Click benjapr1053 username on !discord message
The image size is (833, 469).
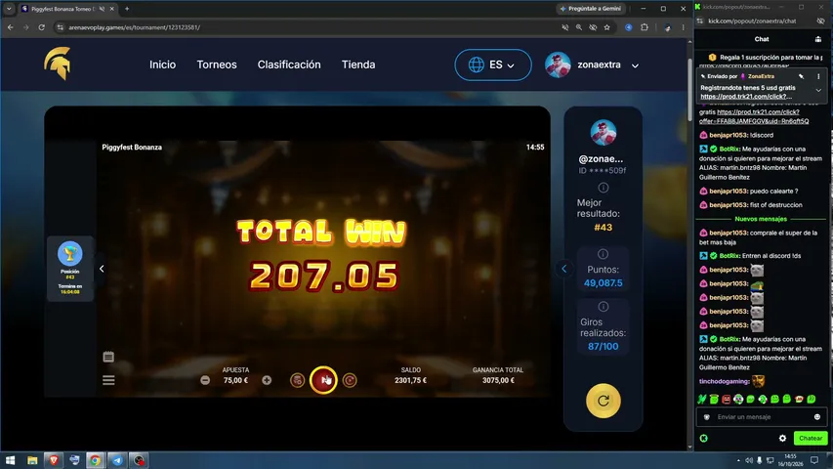(729, 135)
